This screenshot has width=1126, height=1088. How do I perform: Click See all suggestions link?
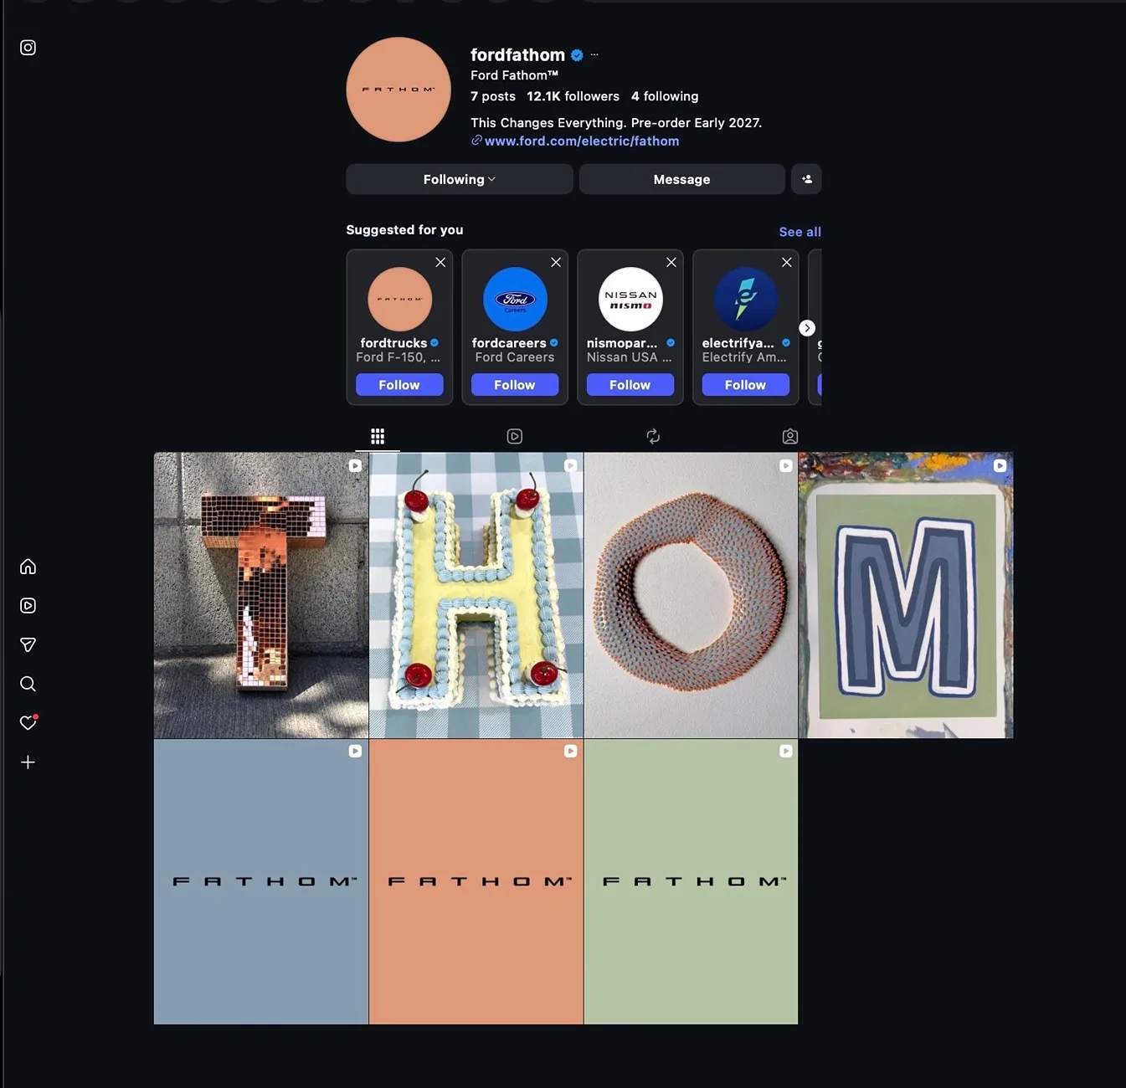[x=800, y=232]
